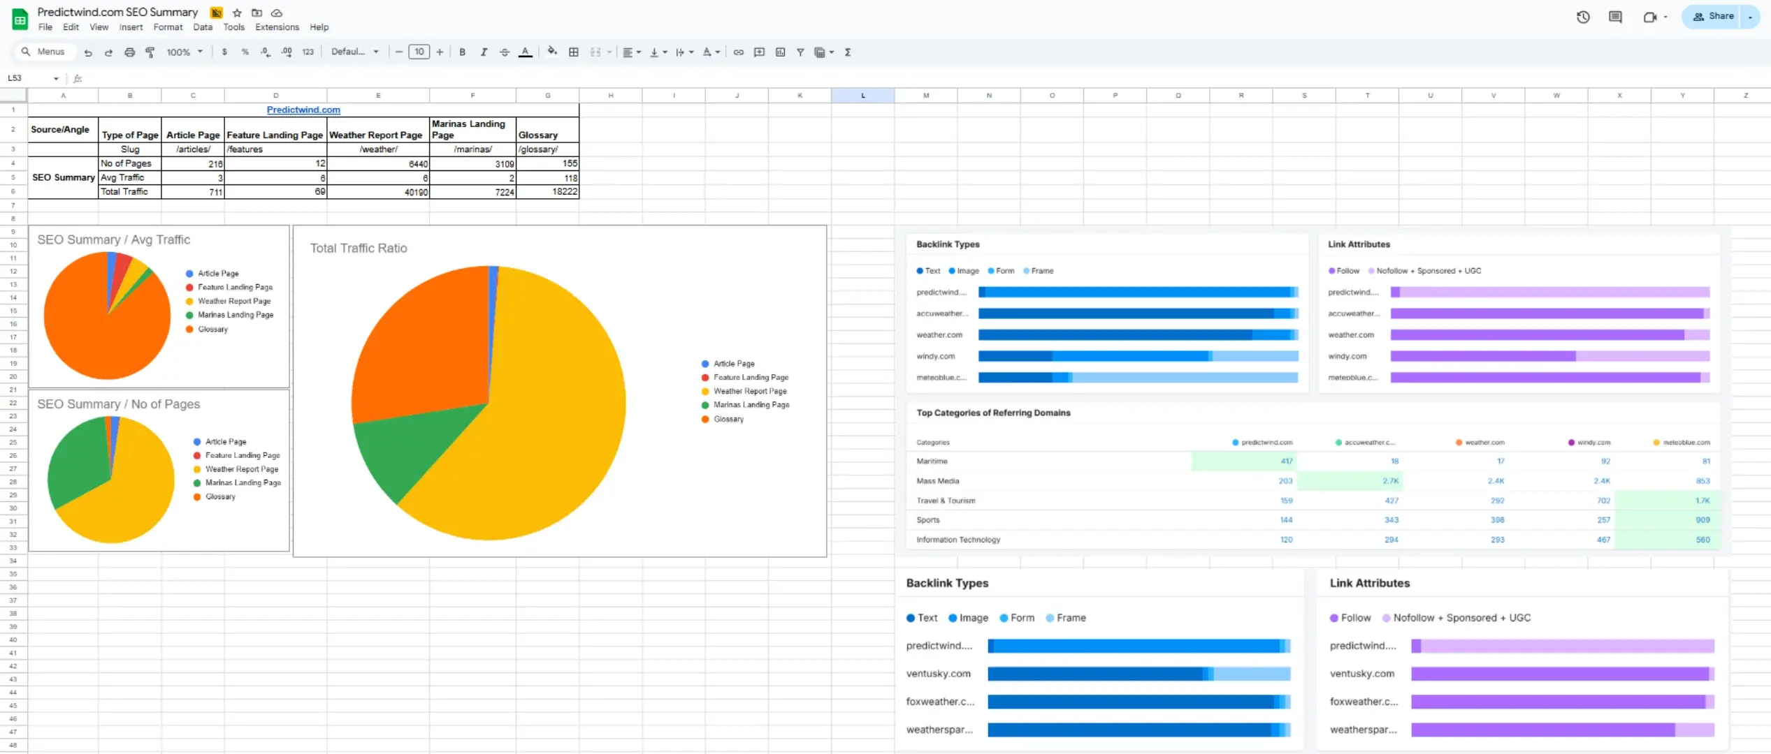The height and width of the screenshot is (754, 1771).
Task: Click the Insert chart icon
Action: (780, 52)
